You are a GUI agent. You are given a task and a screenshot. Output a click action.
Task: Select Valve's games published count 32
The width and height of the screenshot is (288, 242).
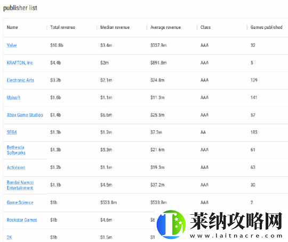(x=253, y=45)
